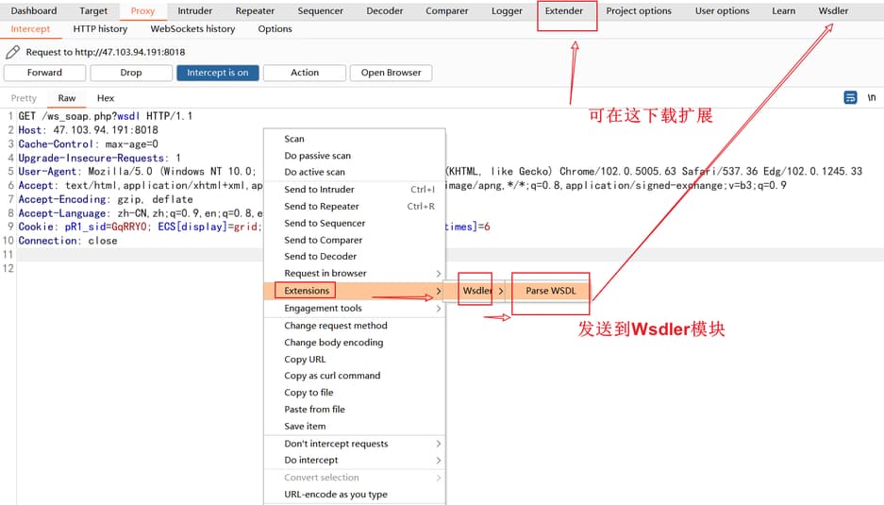Select Send to Repeater
Image resolution: width=884 pixels, height=505 pixels.
click(355, 207)
